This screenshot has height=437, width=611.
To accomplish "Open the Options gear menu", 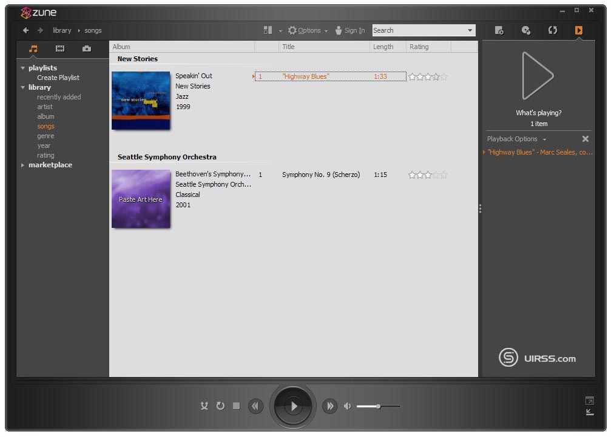I will pos(305,30).
